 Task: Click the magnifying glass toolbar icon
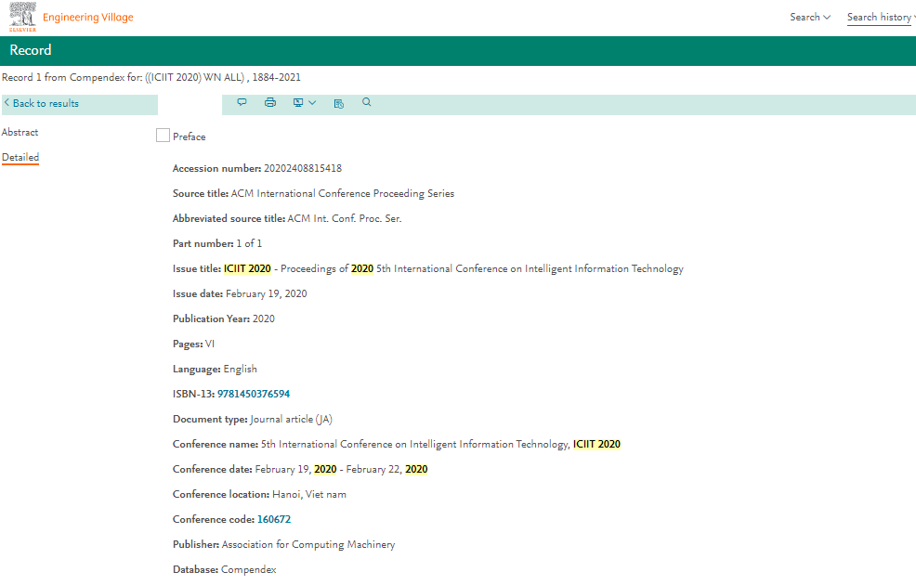tap(366, 102)
